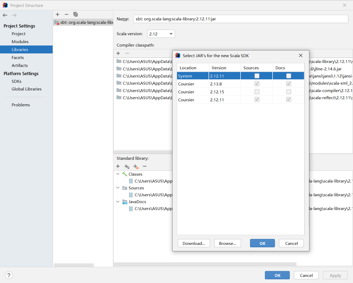Screen dimensions: 353x283
Task: Open the Scala version dropdown
Action: click(x=161, y=34)
